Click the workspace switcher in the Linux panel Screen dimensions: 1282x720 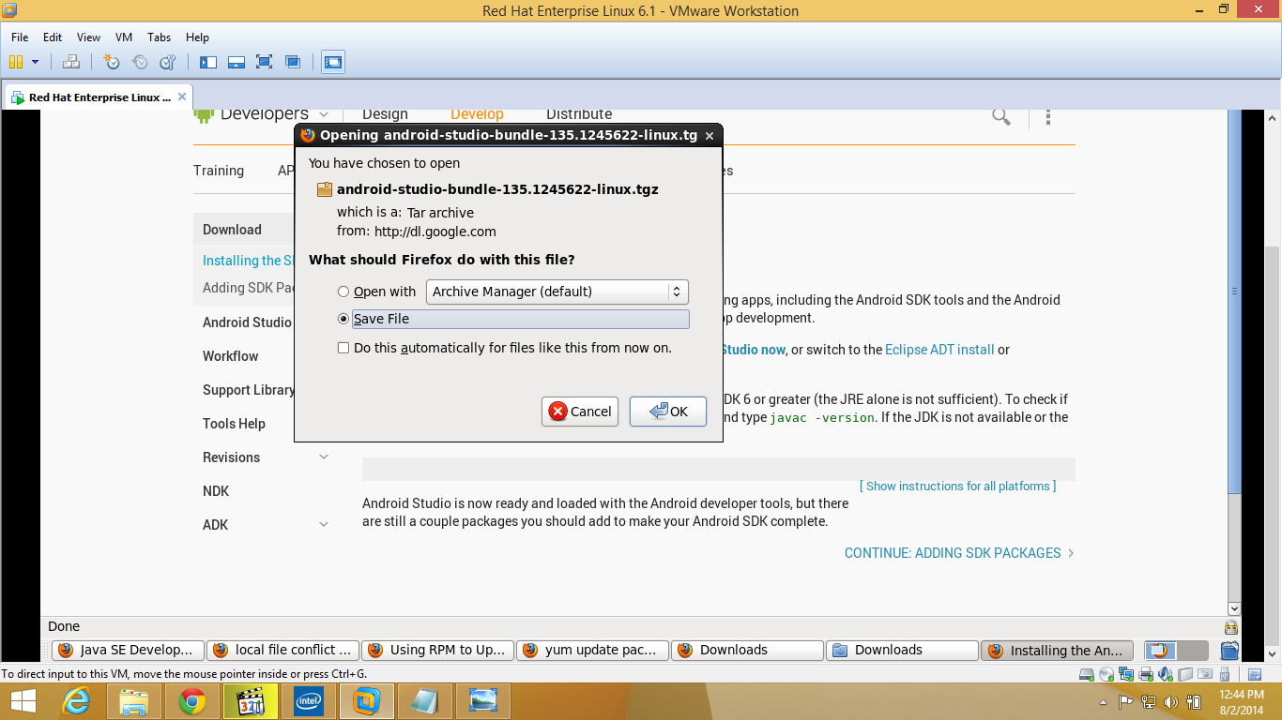coord(1177,650)
